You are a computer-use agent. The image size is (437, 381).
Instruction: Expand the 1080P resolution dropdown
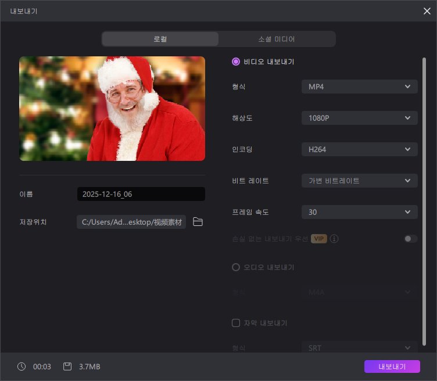[359, 118]
